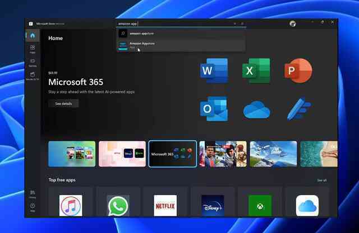Select the Flight Simulator carousel thumbnail

[x=273, y=154]
